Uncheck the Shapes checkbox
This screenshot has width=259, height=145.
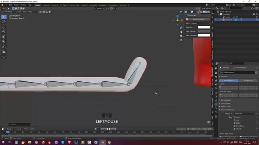click(x=234, y=123)
